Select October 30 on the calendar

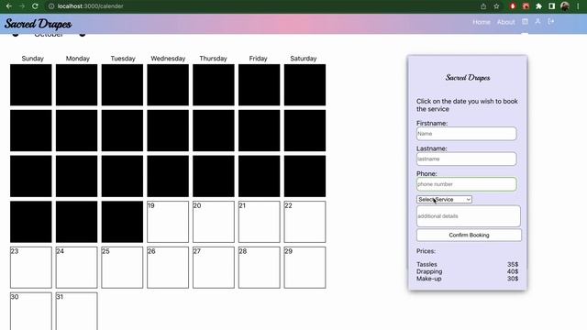[x=30, y=312]
